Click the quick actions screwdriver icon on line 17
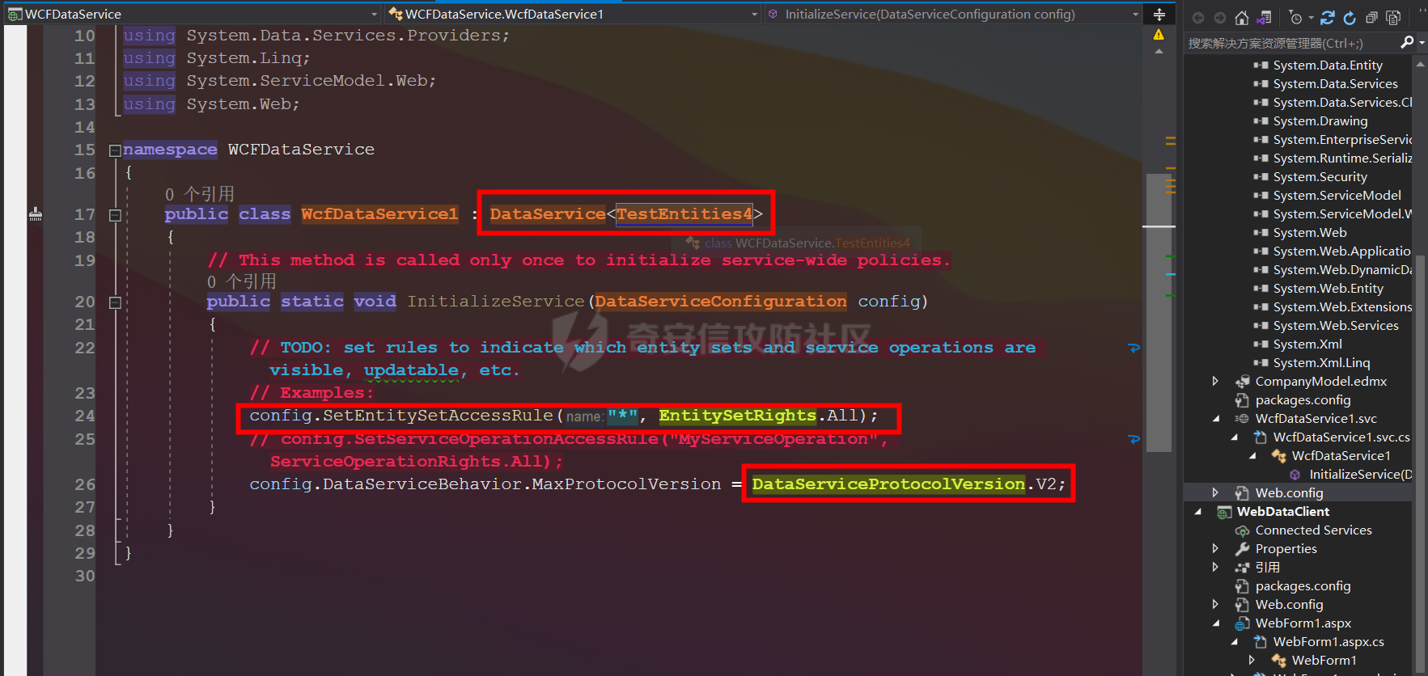The height and width of the screenshot is (676, 1428). pos(36,214)
